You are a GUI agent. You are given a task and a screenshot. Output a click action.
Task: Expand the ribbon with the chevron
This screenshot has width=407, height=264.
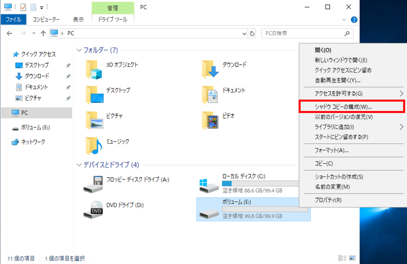point(344,20)
